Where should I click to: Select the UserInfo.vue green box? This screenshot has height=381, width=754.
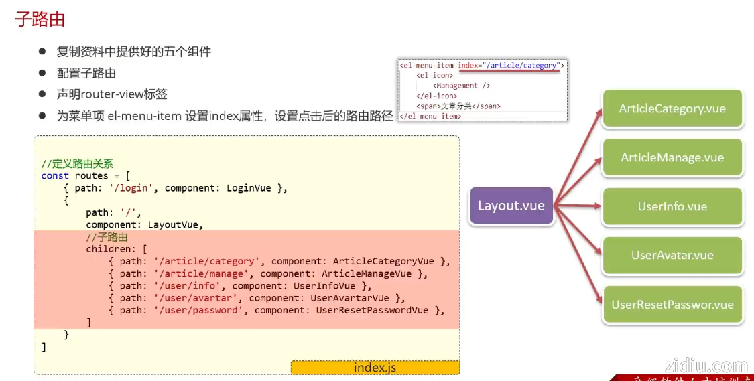pos(672,206)
